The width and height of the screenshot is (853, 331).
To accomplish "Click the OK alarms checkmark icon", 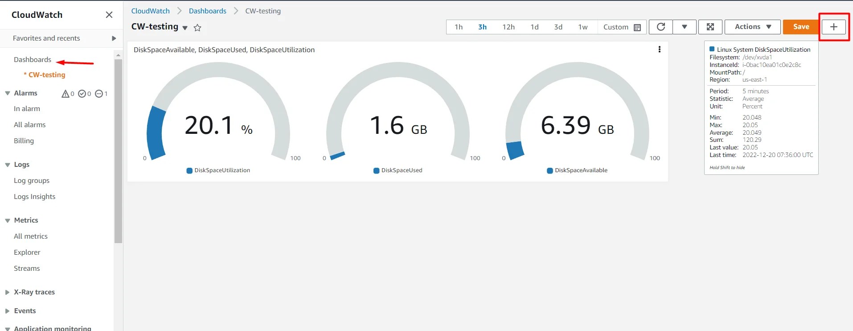I will pos(82,94).
